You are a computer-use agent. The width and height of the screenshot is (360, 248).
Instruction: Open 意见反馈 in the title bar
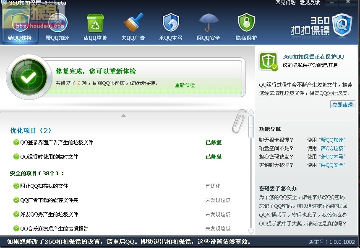pos(310,3)
